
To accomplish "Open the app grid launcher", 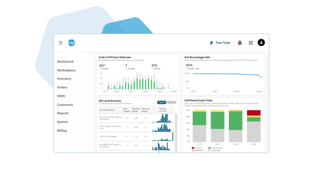I will click(250, 43).
